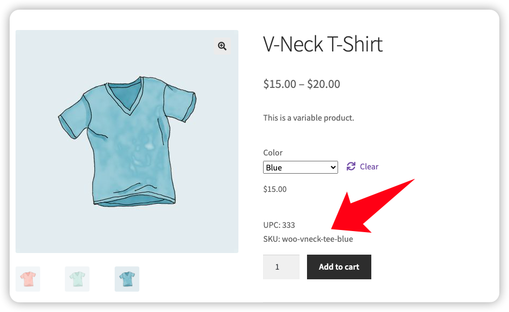509x312 pixels.
Task: Click the SKU woo-vneck-tee-blue text
Action: [308, 239]
